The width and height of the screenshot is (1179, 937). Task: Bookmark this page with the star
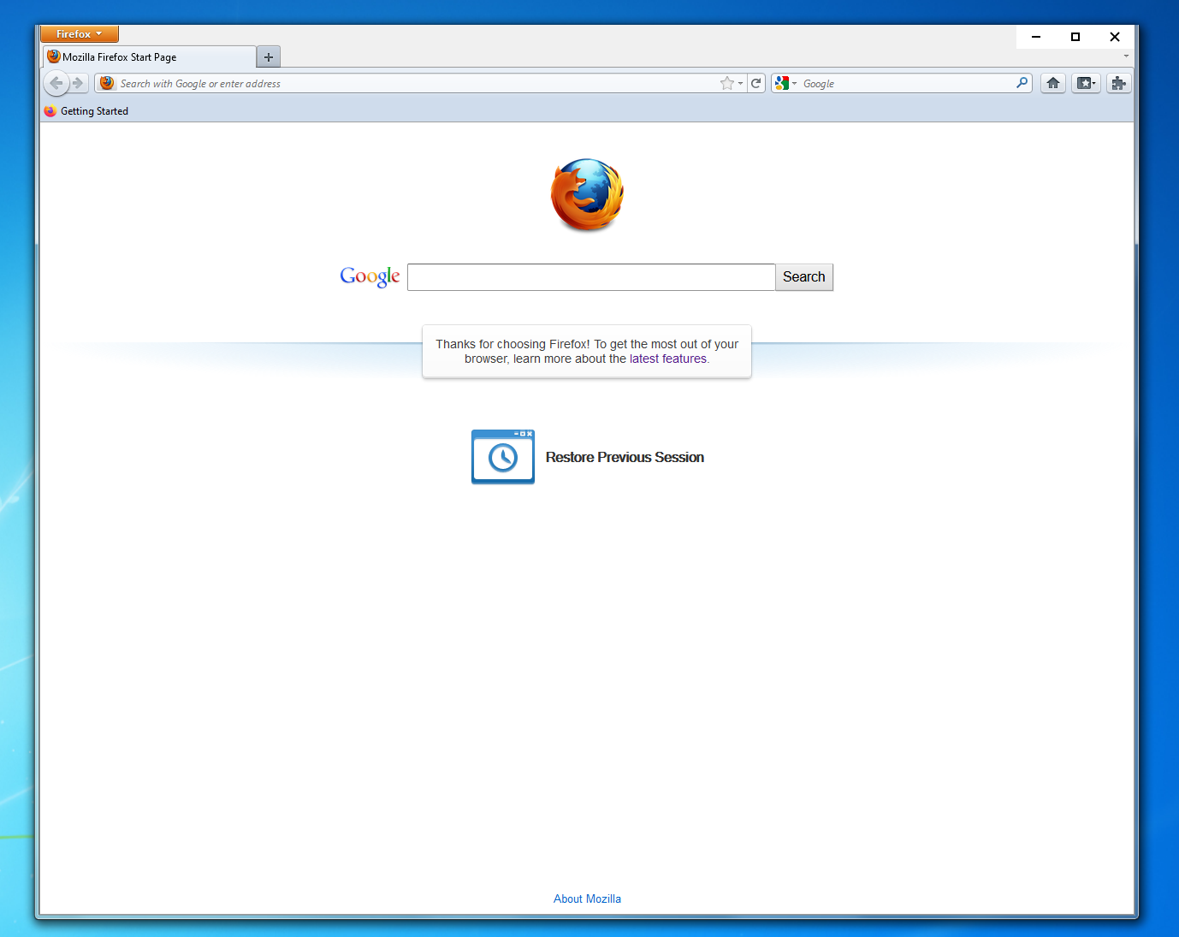coord(727,83)
